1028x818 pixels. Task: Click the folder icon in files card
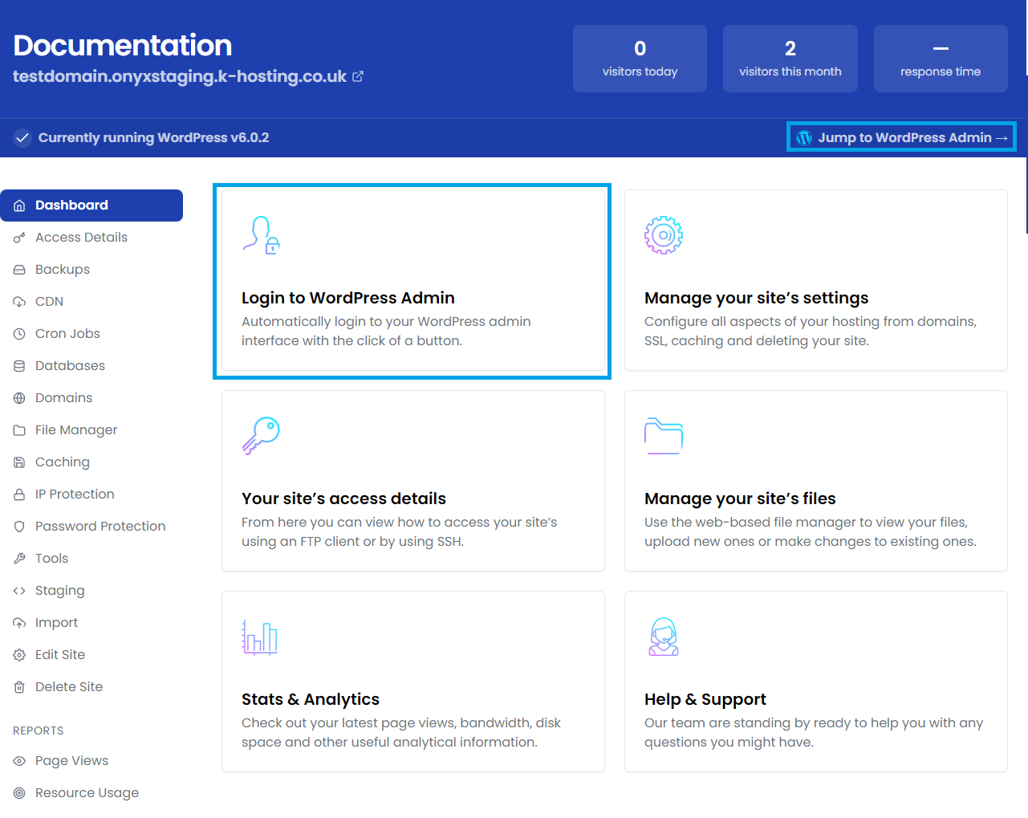tap(664, 436)
